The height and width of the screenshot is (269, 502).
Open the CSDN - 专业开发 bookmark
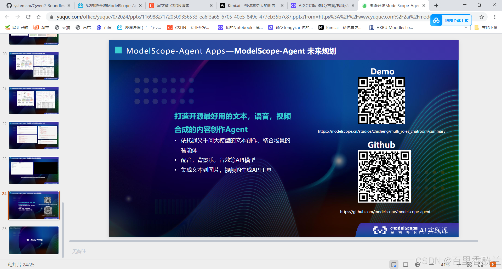189,27
